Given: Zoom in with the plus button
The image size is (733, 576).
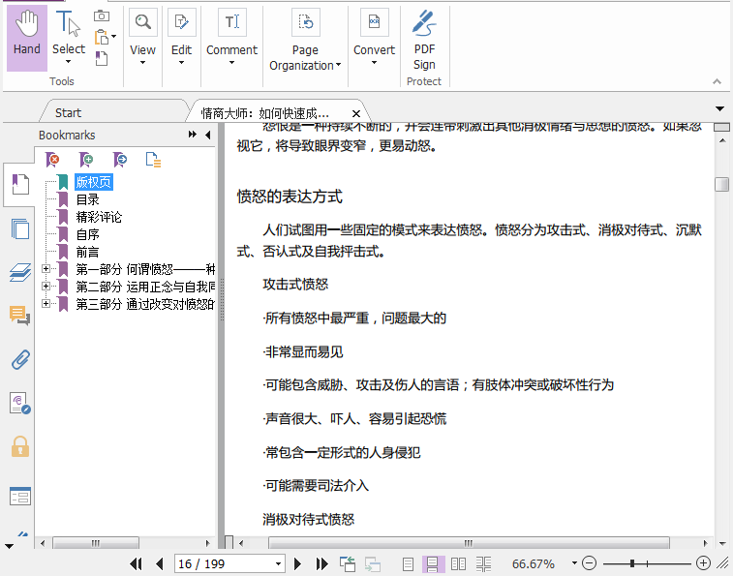Looking at the screenshot, I should coord(703,563).
